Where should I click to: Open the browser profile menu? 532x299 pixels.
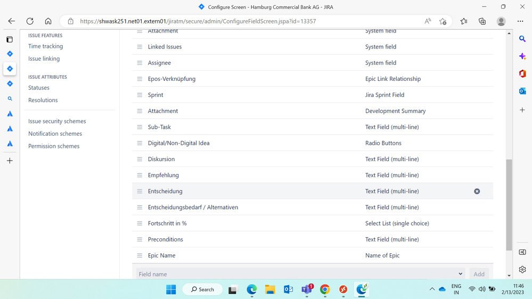tap(501, 21)
